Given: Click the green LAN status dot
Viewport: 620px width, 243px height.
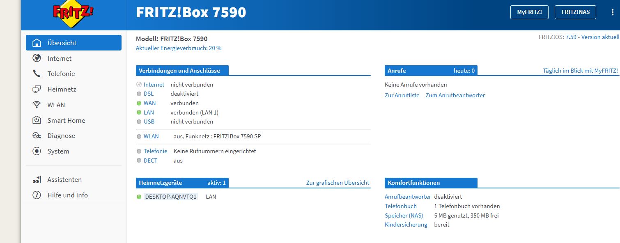Looking at the screenshot, I should tap(139, 112).
